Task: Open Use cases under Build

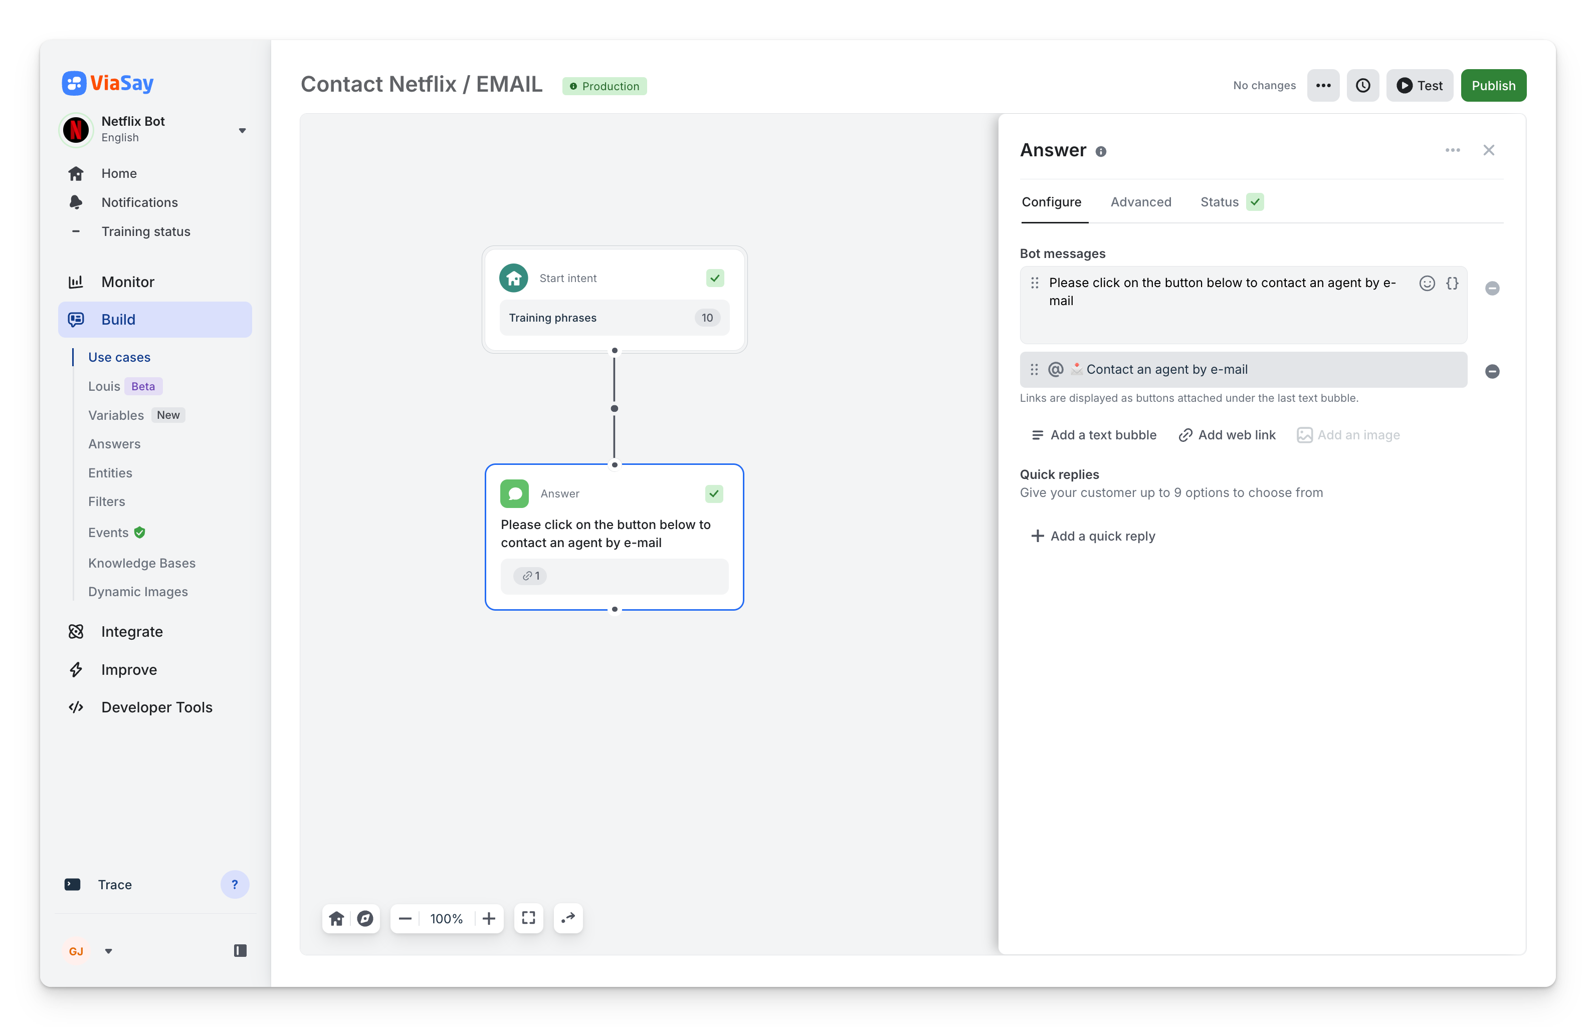Action: [119, 358]
